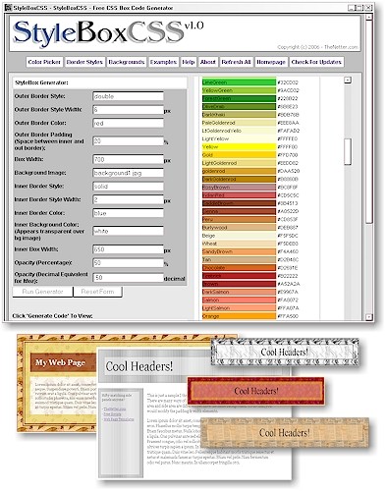Screen dimensions: 386x491
Task: Pick the LimeGreen color swatch
Action: coord(239,82)
